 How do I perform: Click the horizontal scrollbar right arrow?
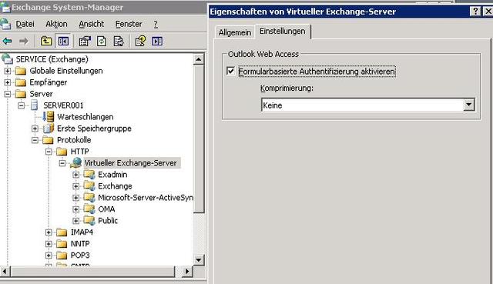click(187, 271)
